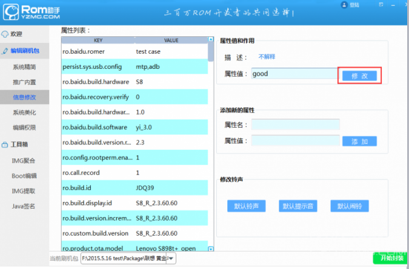Image resolution: width=409 pixels, height=269 pixels.
Task: Select the persist.sys.usb.config row
Action: click(x=135, y=66)
